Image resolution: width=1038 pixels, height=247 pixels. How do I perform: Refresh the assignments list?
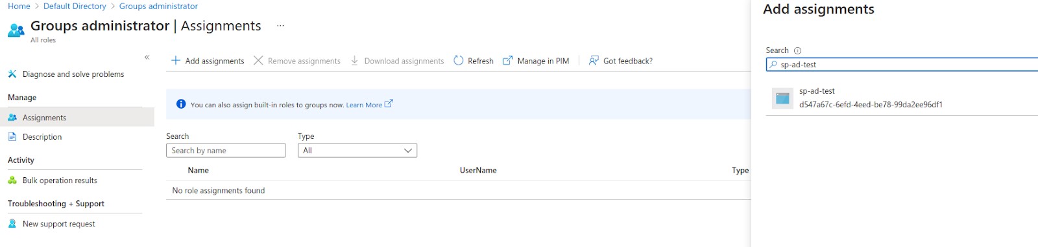click(x=474, y=61)
